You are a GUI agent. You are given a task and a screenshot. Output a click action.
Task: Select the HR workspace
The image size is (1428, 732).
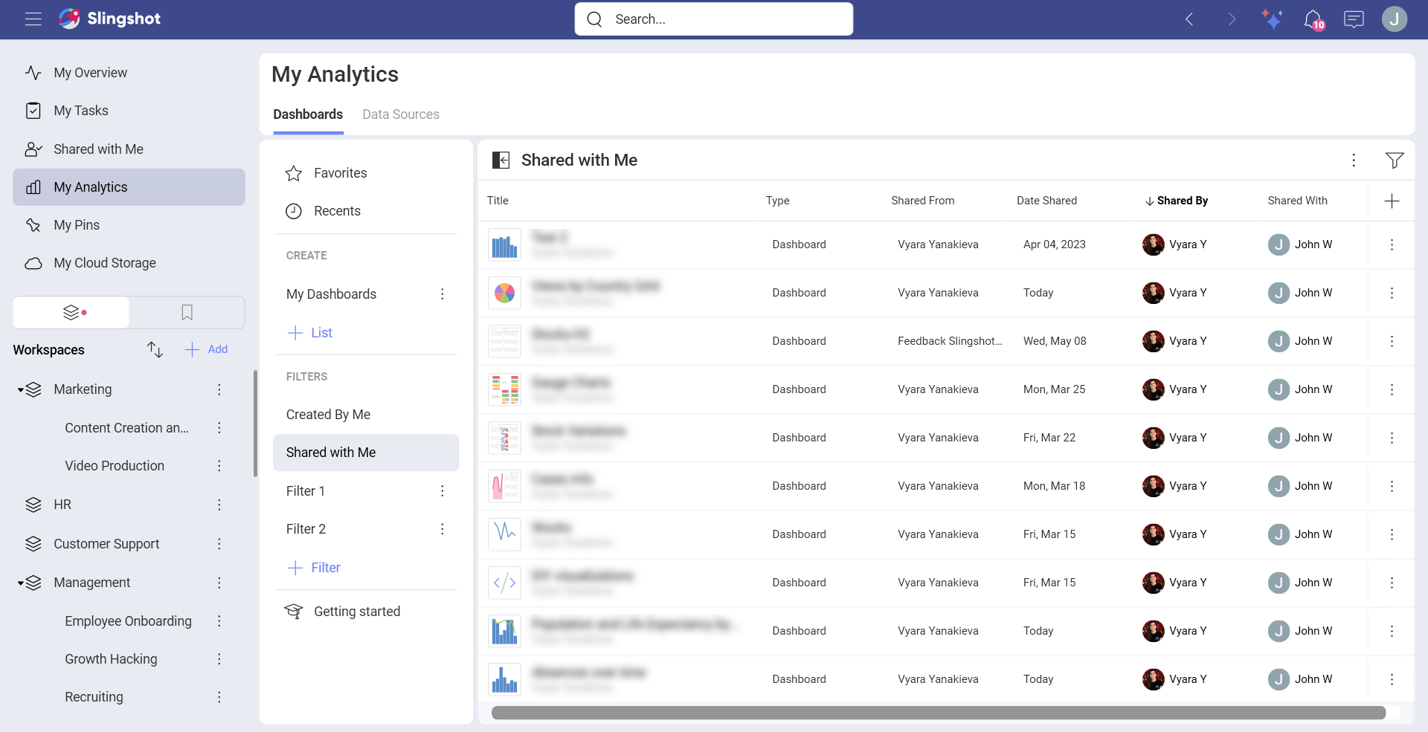[x=62, y=505]
